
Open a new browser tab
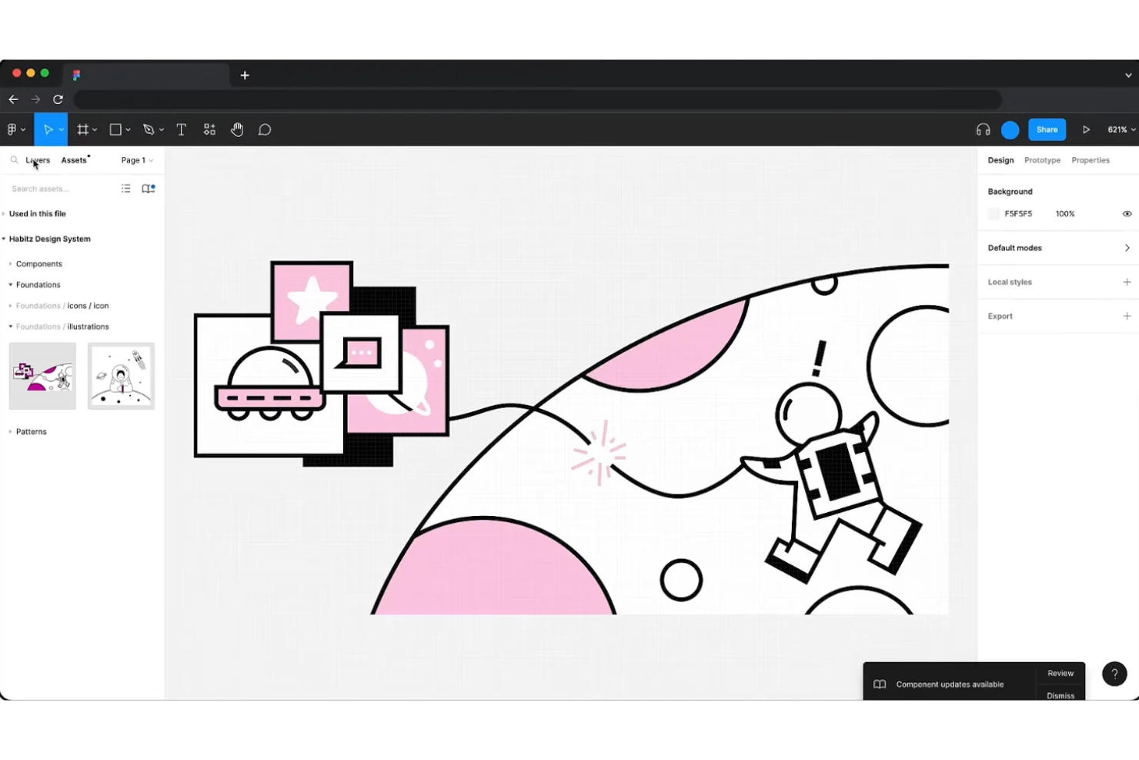(x=245, y=75)
